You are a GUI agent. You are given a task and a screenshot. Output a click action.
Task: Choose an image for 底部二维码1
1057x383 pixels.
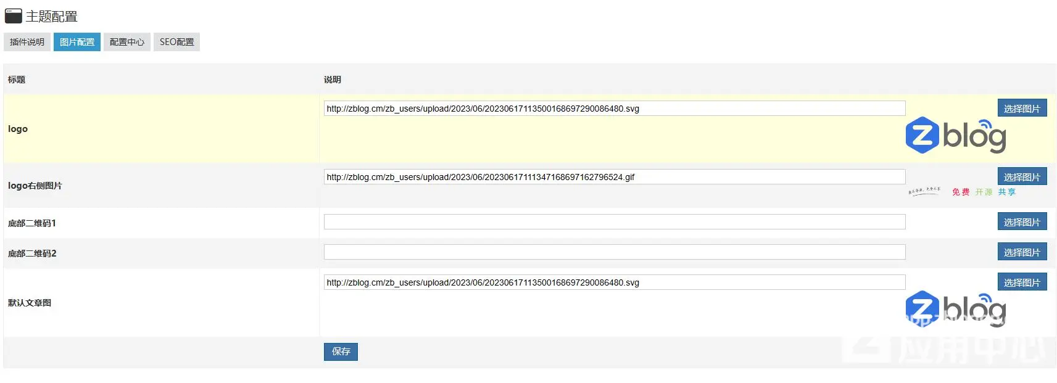(1022, 222)
